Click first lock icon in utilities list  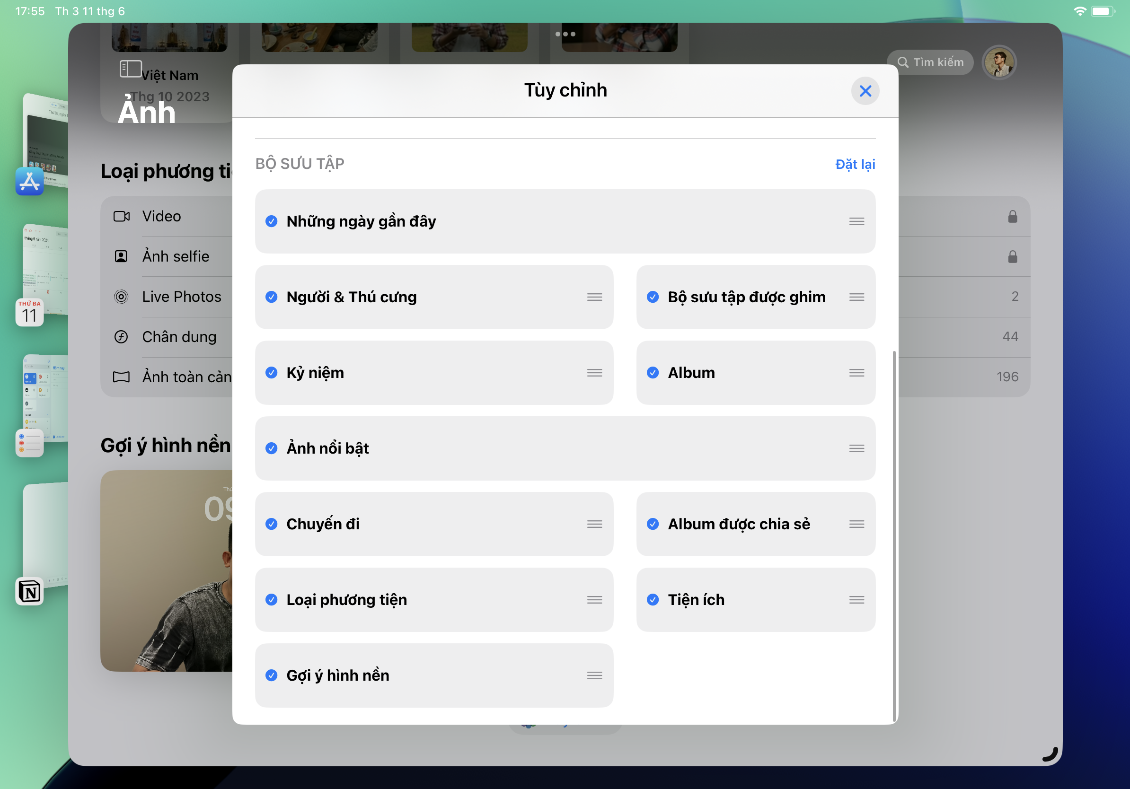click(x=1012, y=217)
